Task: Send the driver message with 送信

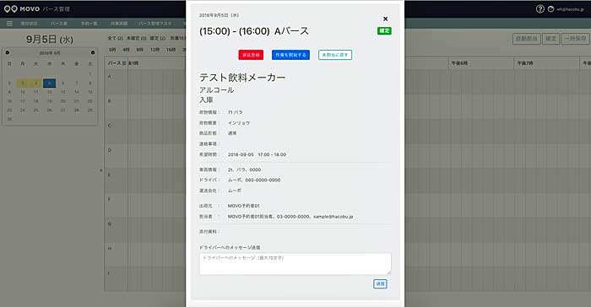Action: [x=380, y=283]
